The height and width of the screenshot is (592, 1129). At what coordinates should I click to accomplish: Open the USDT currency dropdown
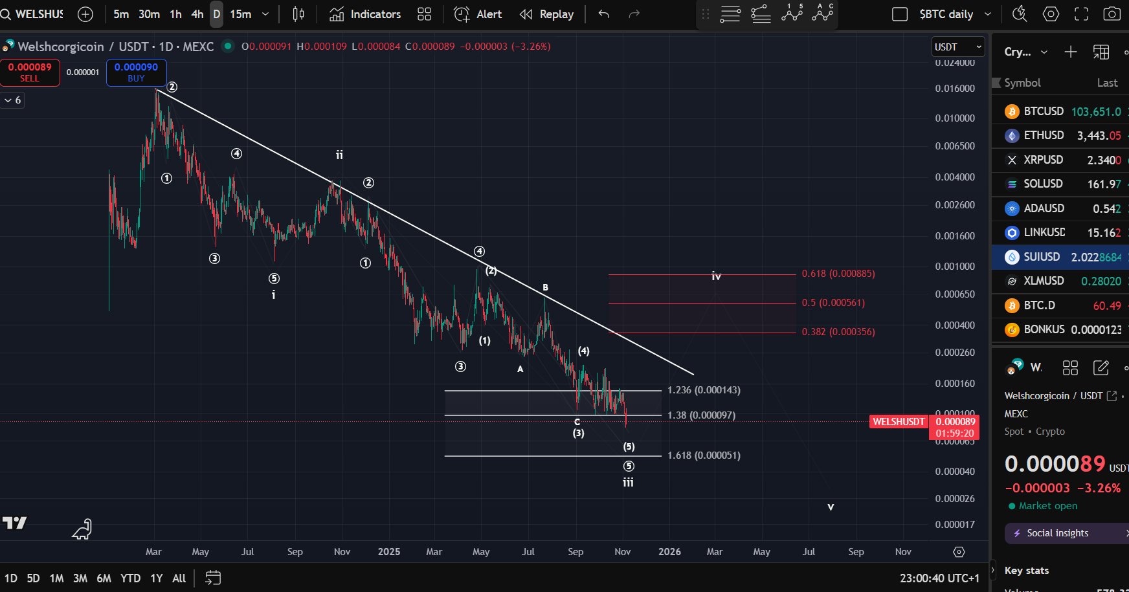click(958, 47)
